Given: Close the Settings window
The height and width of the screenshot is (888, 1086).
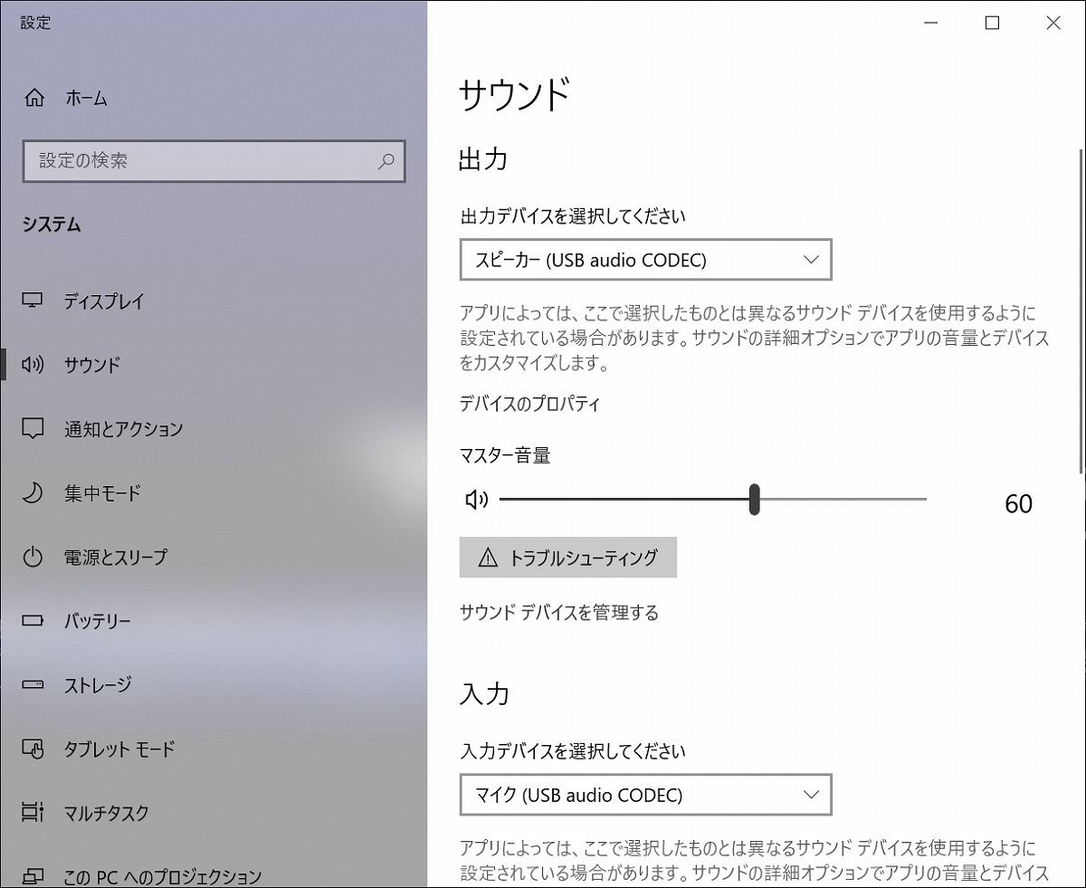Looking at the screenshot, I should tap(1053, 24).
